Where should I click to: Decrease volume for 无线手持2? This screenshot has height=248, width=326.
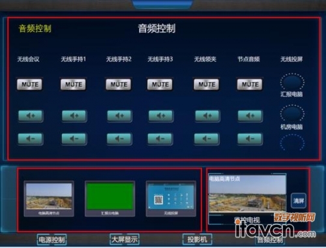pos(119,139)
